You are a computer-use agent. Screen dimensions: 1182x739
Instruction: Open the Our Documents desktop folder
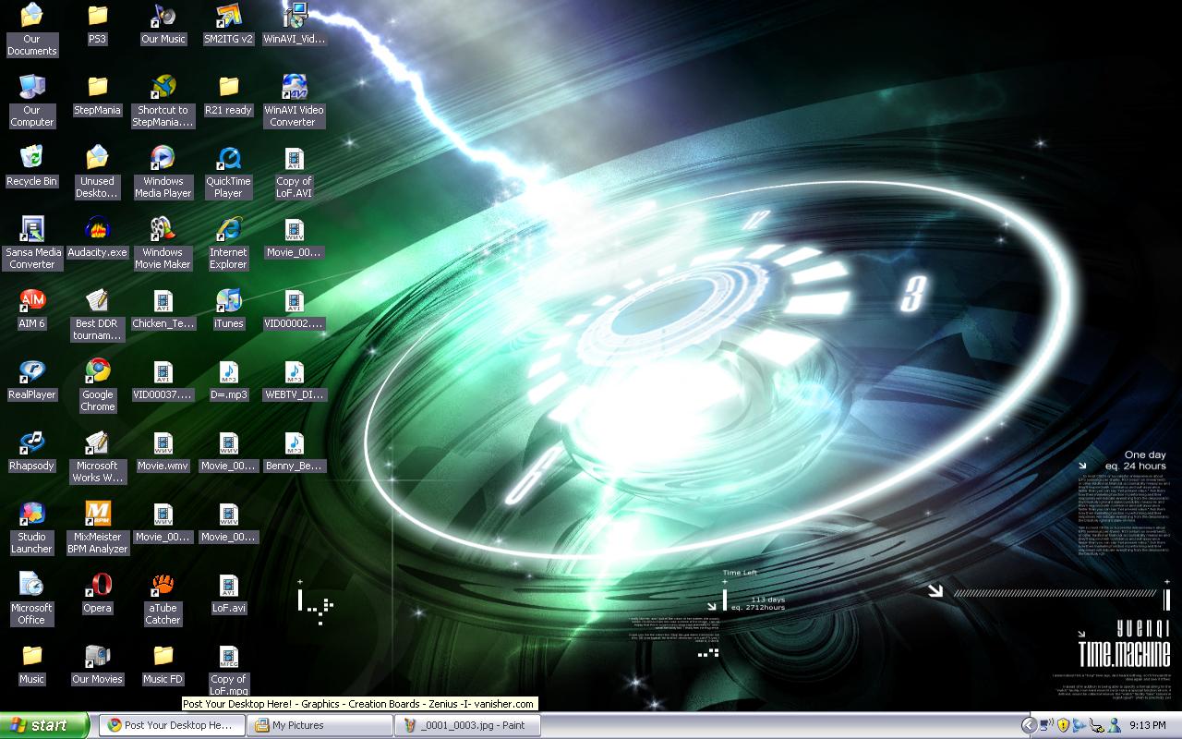pos(32,30)
